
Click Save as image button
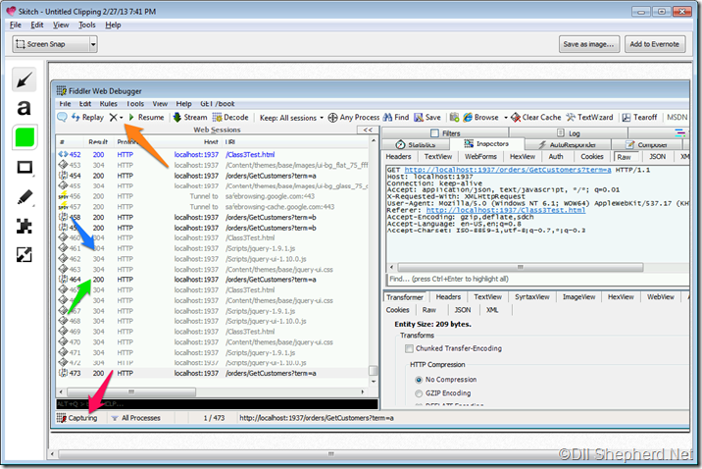coord(588,44)
